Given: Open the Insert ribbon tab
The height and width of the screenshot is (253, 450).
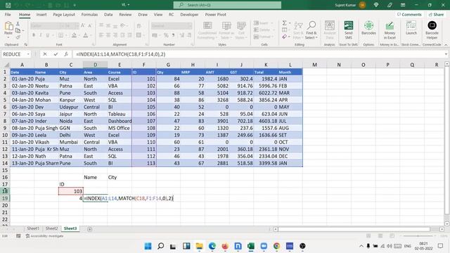Looking at the screenshot, I should pos(41,14).
